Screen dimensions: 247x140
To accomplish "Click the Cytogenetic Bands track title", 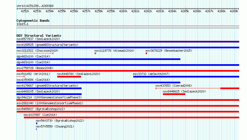I will (x=33, y=21).
